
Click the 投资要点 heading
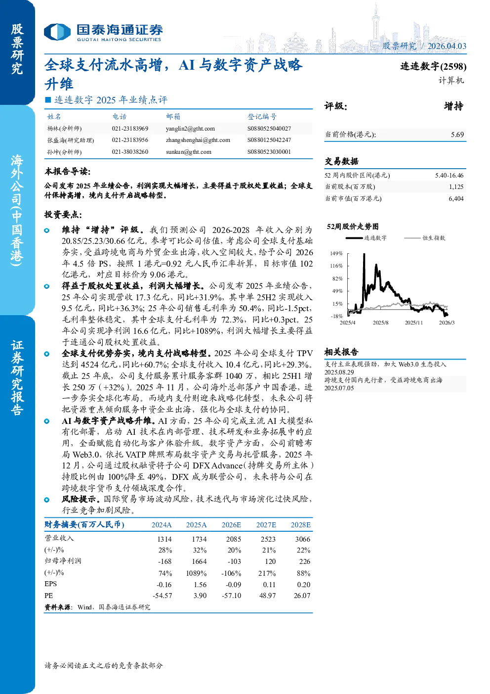coord(63,215)
